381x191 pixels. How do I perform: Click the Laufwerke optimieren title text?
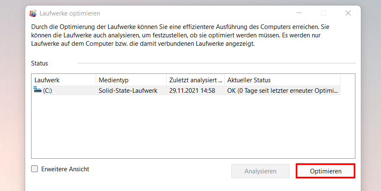coord(70,13)
